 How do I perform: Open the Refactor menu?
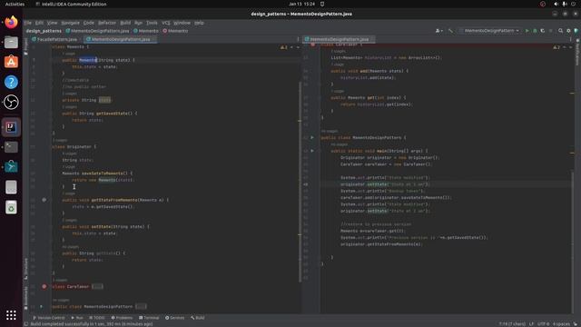tap(107, 23)
